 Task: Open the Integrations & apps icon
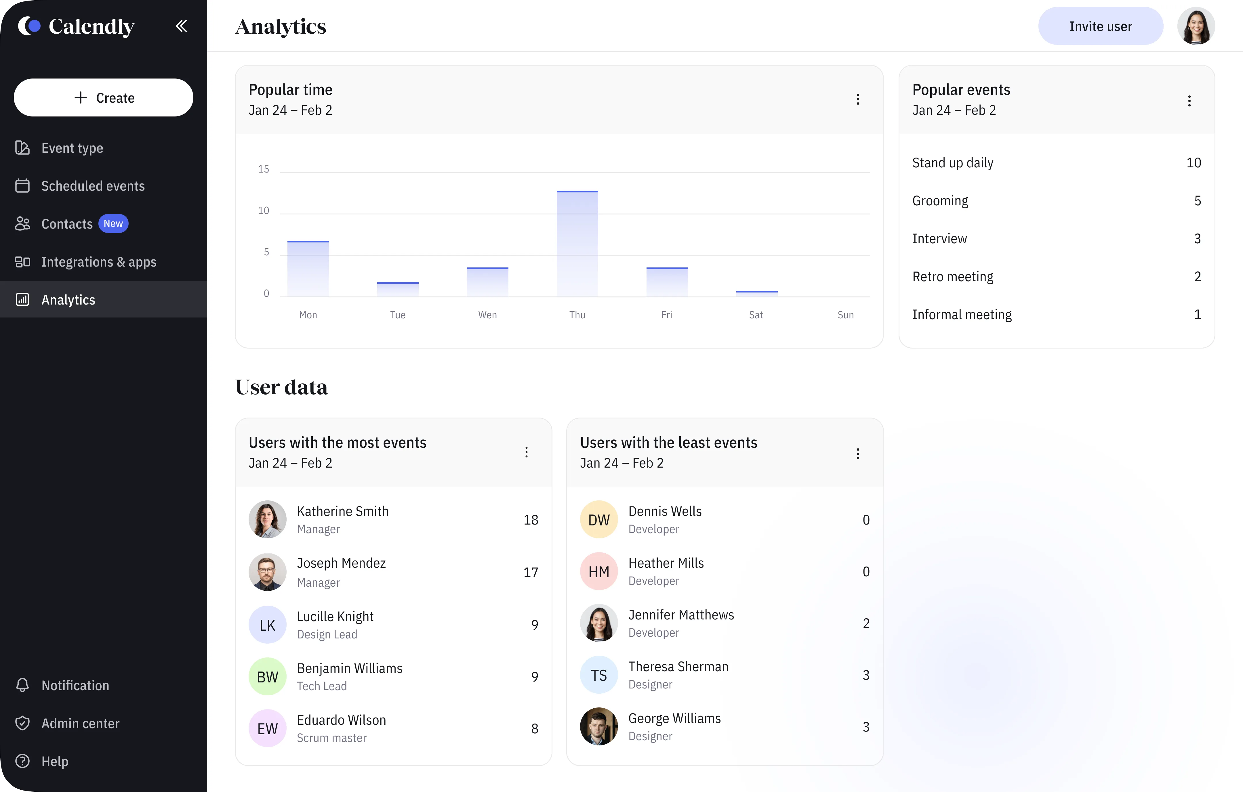[x=22, y=262]
